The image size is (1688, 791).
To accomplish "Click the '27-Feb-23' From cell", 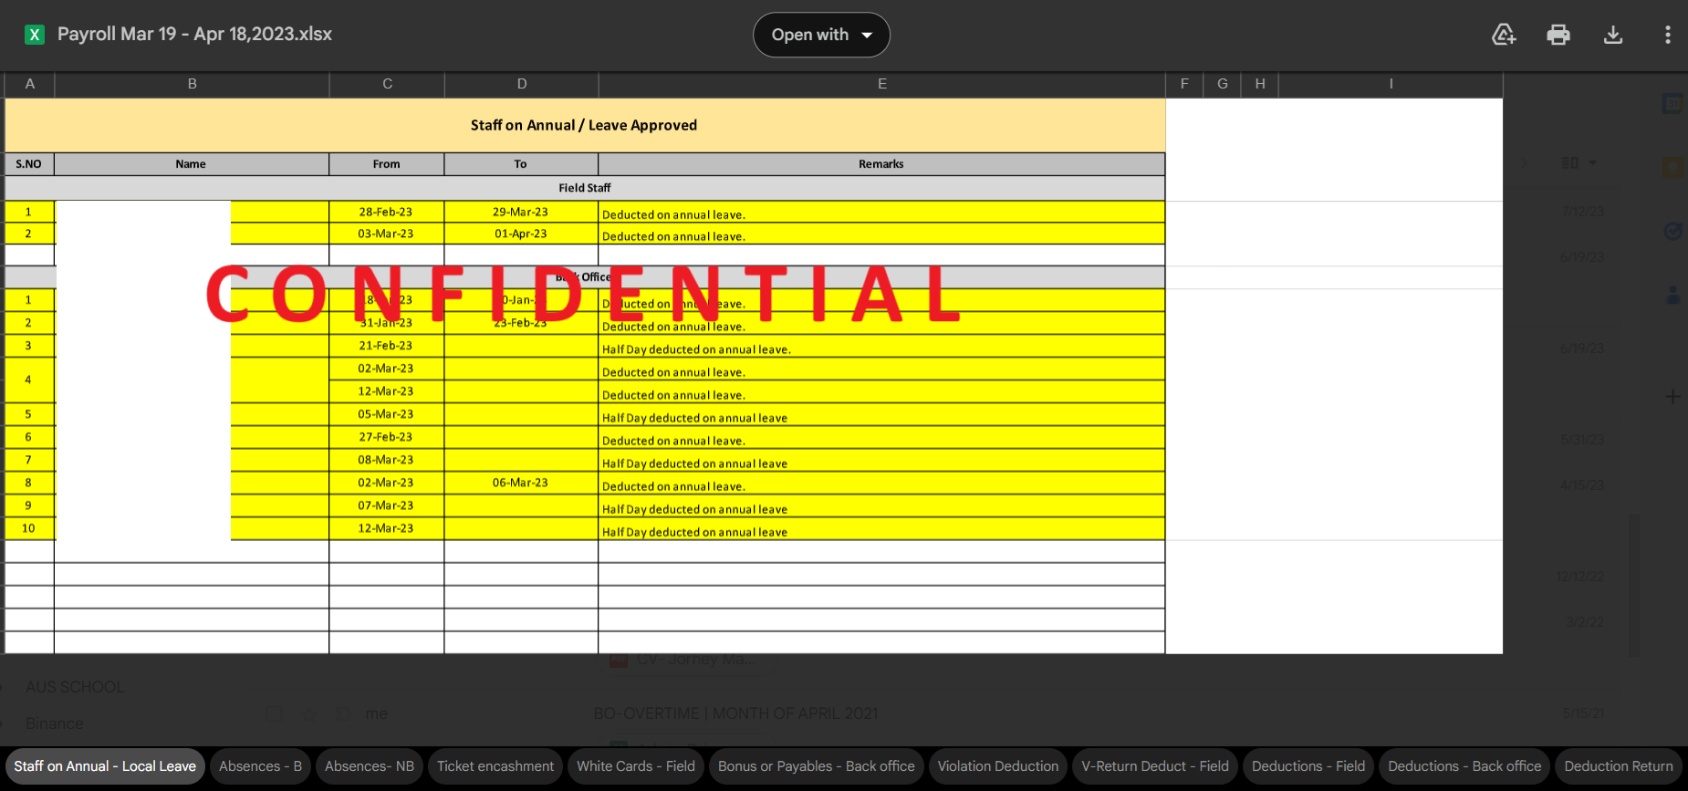I will click(x=386, y=437).
